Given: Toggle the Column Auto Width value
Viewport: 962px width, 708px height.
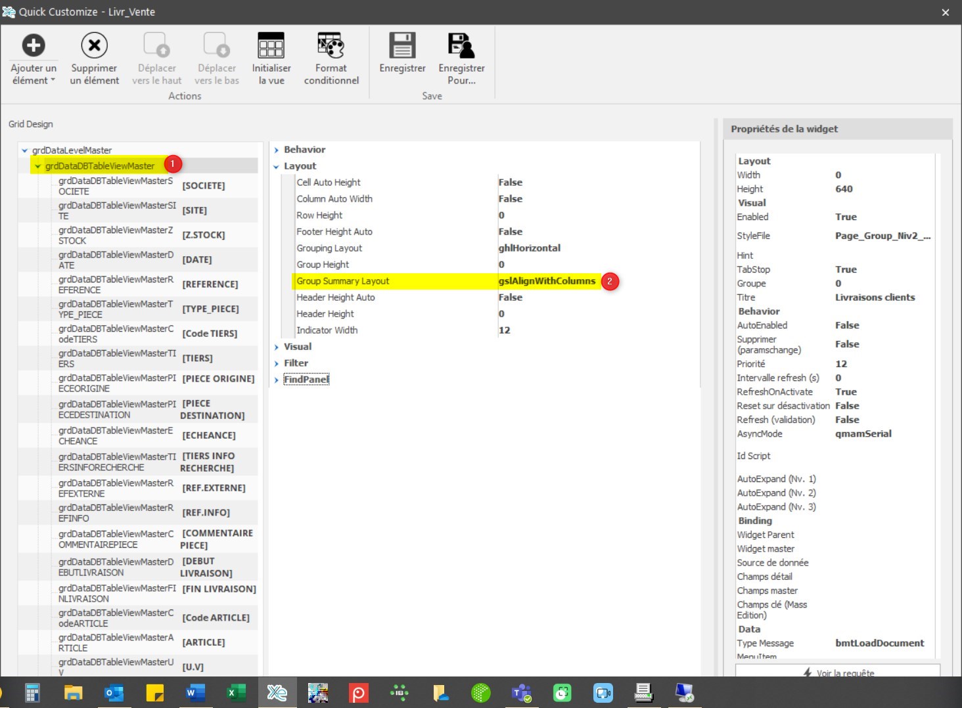Looking at the screenshot, I should point(511,199).
